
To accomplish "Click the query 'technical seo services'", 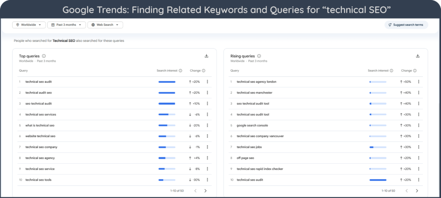I will [41, 114].
